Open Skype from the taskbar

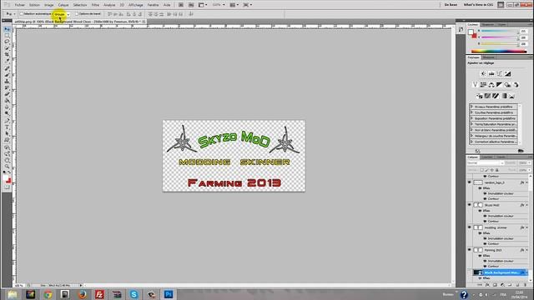(x=134, y=294)
